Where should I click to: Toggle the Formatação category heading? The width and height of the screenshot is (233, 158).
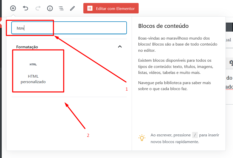(x=27, y=47)
